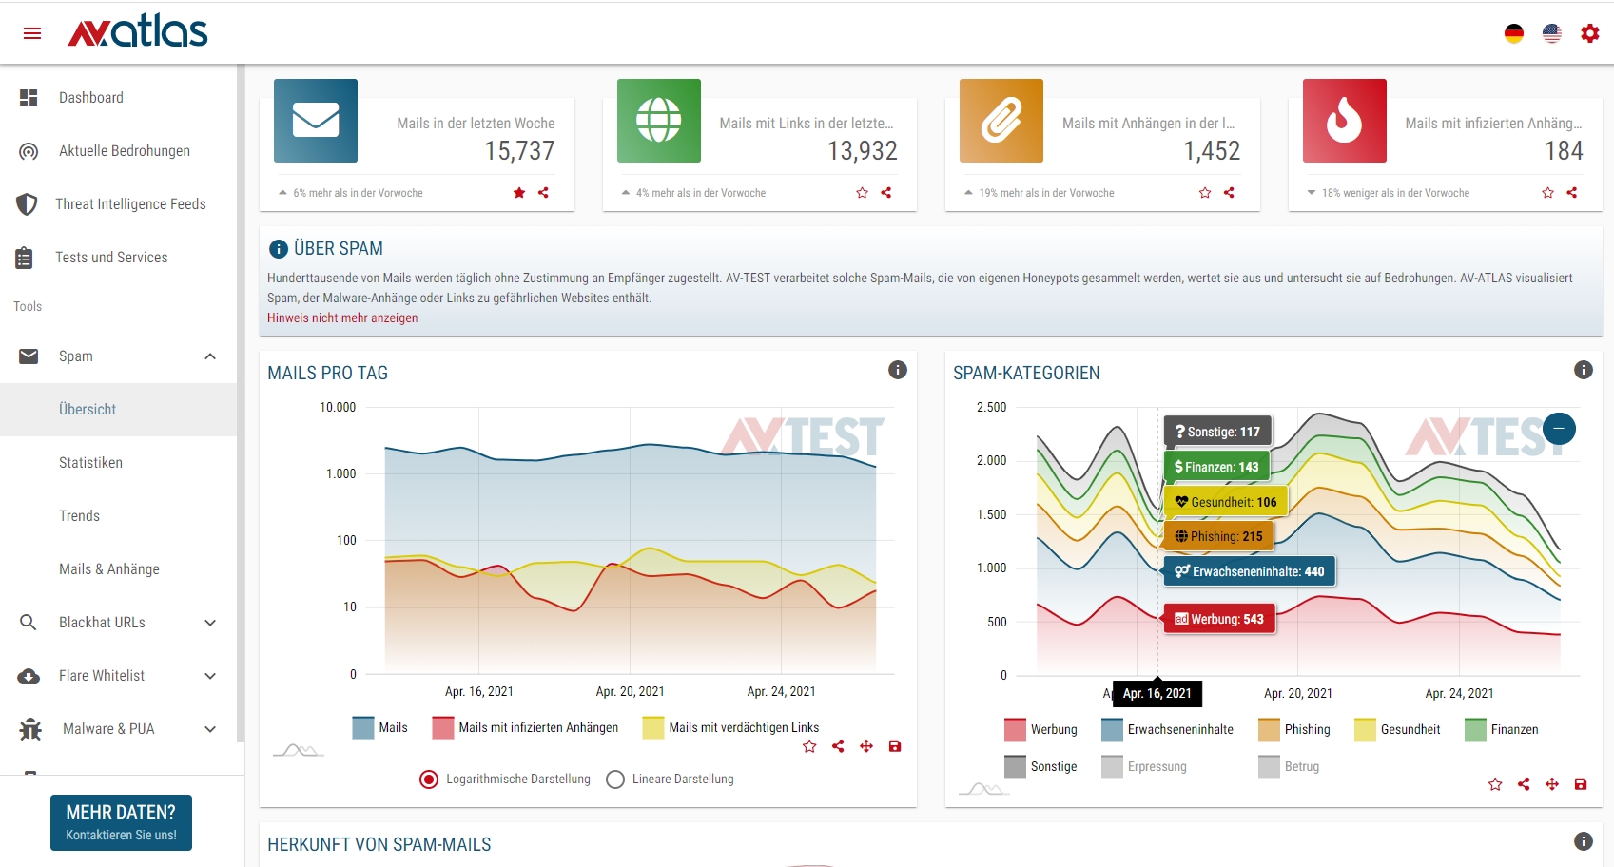Click Hinweis nicht mehr anzeigen link
Viewport: 1614px width, 867px height.
342,318
